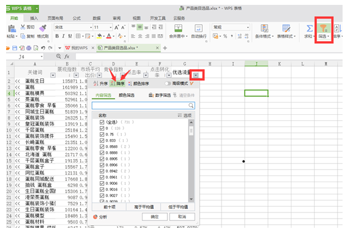Toggle the Advanced Mode (高级模式) switch
345x232 pixels.
point(168,83)
